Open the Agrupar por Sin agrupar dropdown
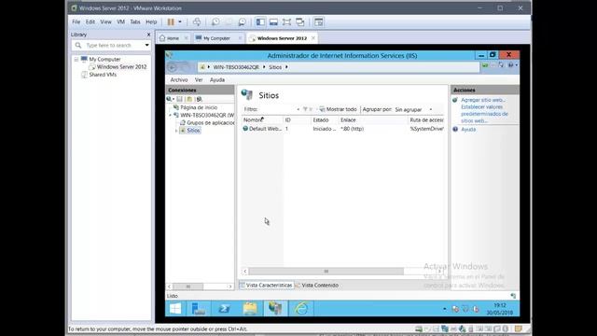 pyautogui.click(x=413, y=109)
